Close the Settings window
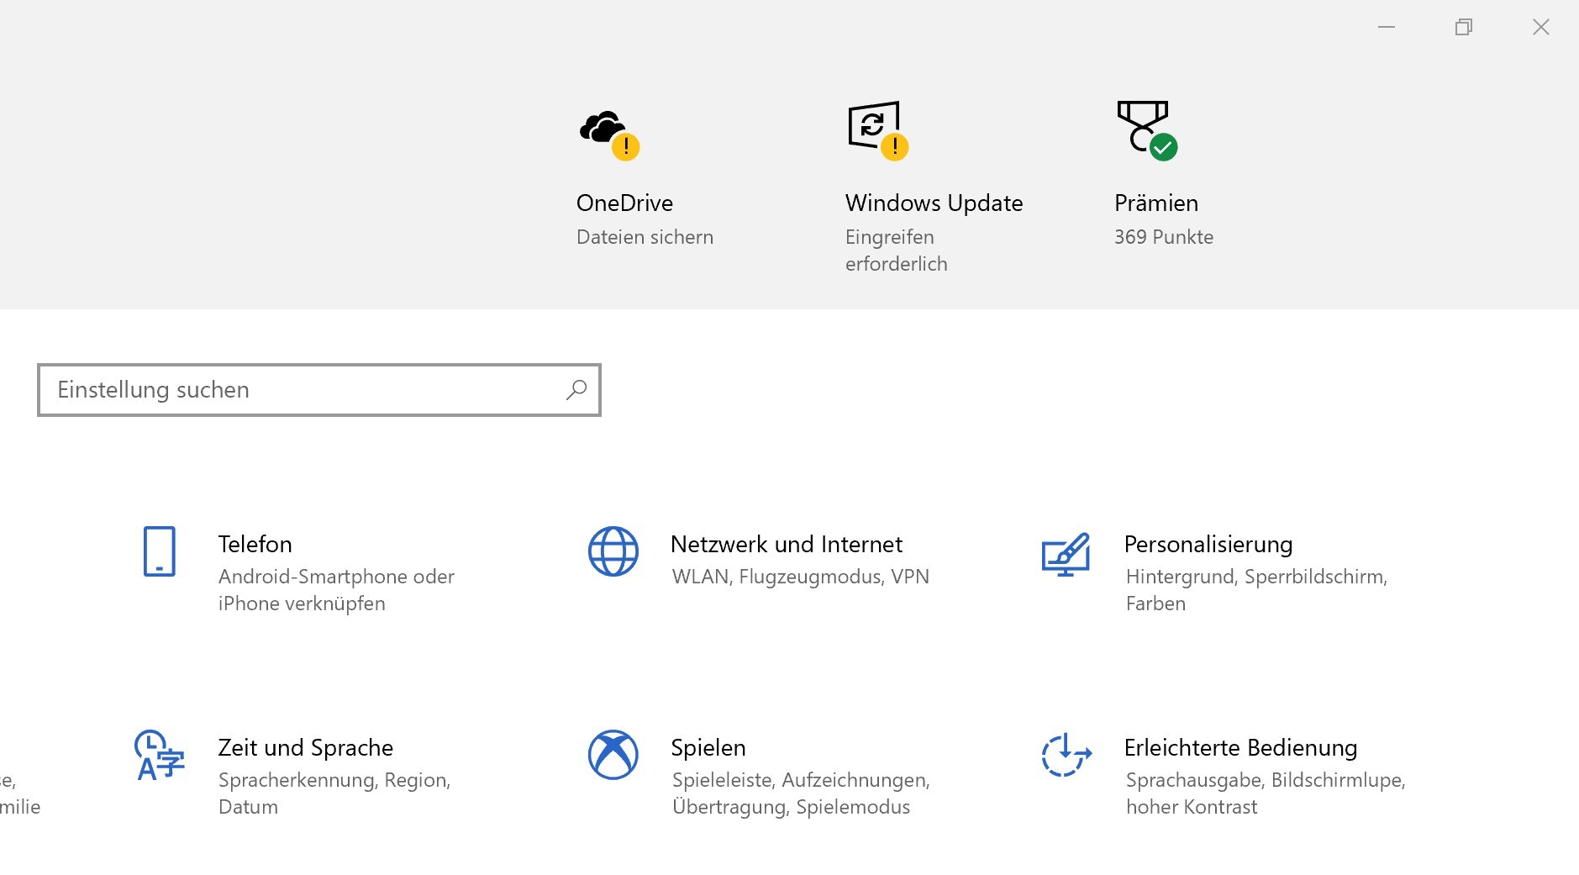 (1541, 27)
